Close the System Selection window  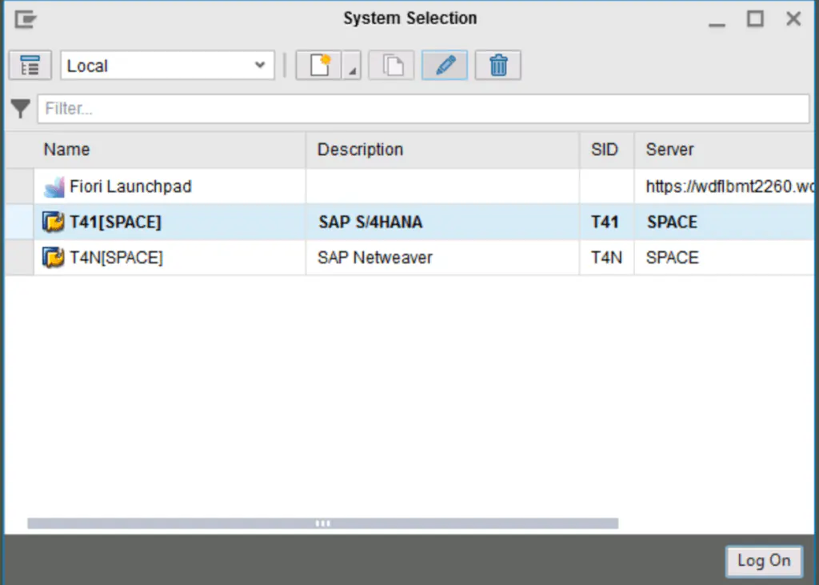click(793, 19)
